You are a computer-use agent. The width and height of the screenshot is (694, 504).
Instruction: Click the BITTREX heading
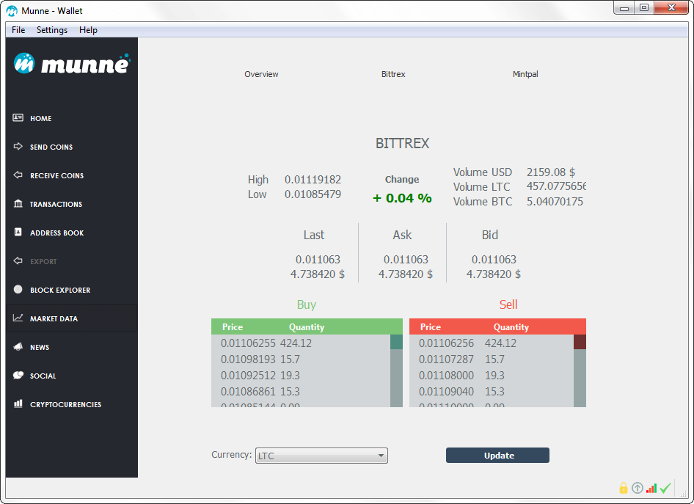tap(402, 143)
